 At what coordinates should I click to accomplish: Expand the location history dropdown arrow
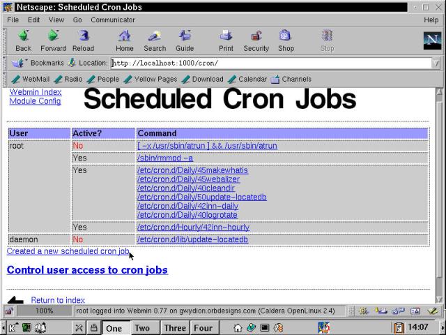[x=436, y=63]
